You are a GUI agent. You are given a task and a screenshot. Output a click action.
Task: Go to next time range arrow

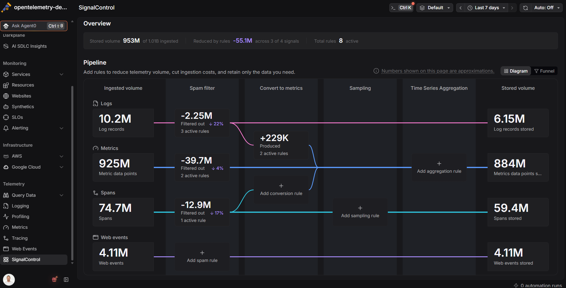coord(512,8)
